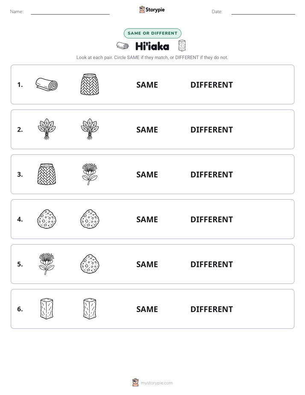Choose SAME for question 6
Screen dimensions: 305x395
[x=147, y=309]
